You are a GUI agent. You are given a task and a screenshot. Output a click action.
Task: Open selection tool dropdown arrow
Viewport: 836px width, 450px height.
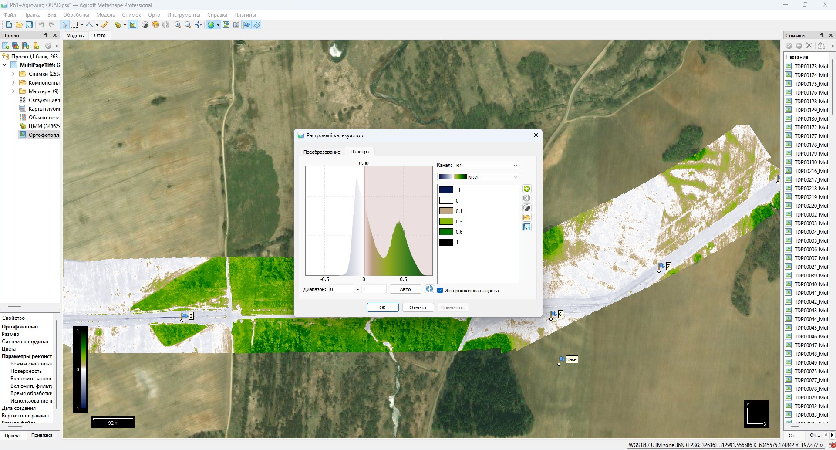pos(82,25)
